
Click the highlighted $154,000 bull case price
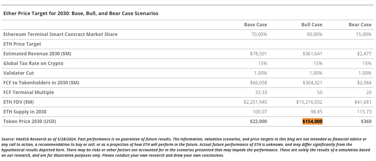click(312, 122)
